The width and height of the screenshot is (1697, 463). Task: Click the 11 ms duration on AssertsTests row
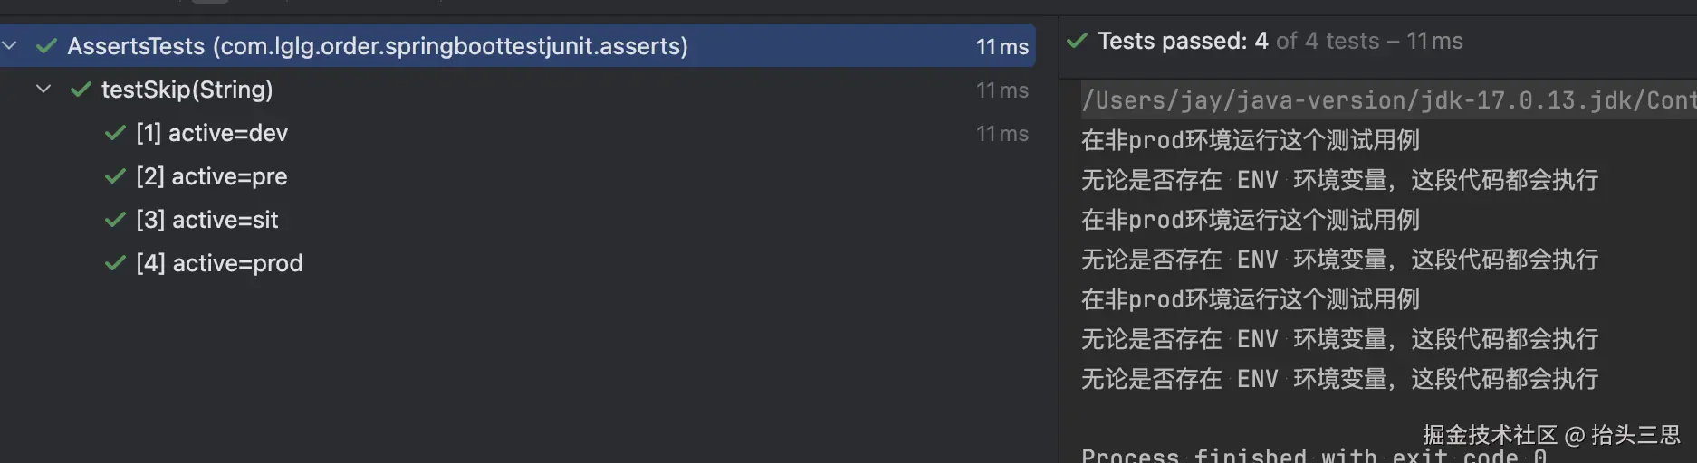coord(1002,46)
